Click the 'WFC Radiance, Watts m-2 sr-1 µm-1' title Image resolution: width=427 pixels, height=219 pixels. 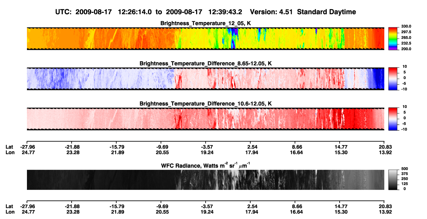[x=206, y=165]
